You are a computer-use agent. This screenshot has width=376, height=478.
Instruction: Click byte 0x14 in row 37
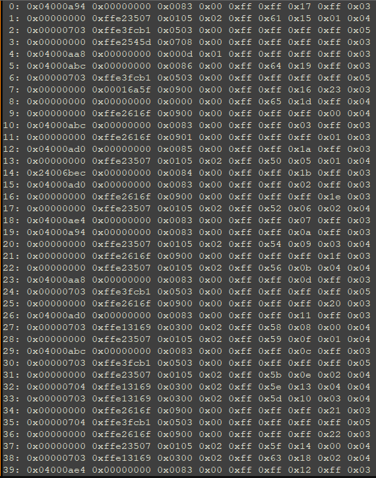(299, 446)
